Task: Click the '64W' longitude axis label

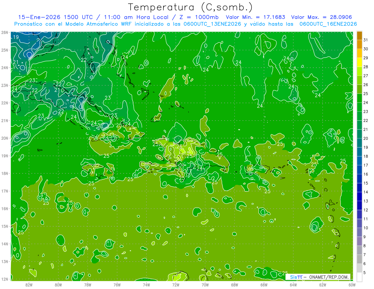Action: 293,285
